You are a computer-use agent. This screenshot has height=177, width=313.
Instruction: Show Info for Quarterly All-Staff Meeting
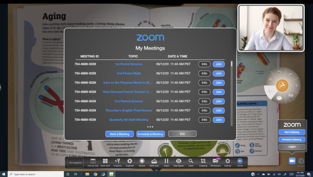point(204,120)
